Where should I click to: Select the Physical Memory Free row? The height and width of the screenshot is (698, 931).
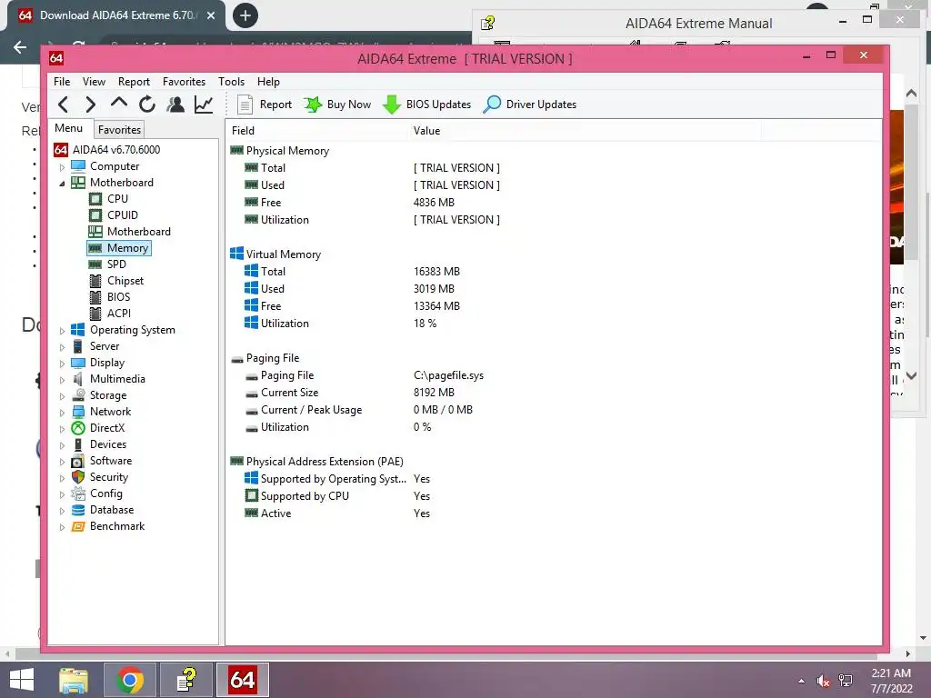pyautogui.click(x=554, y=203)
